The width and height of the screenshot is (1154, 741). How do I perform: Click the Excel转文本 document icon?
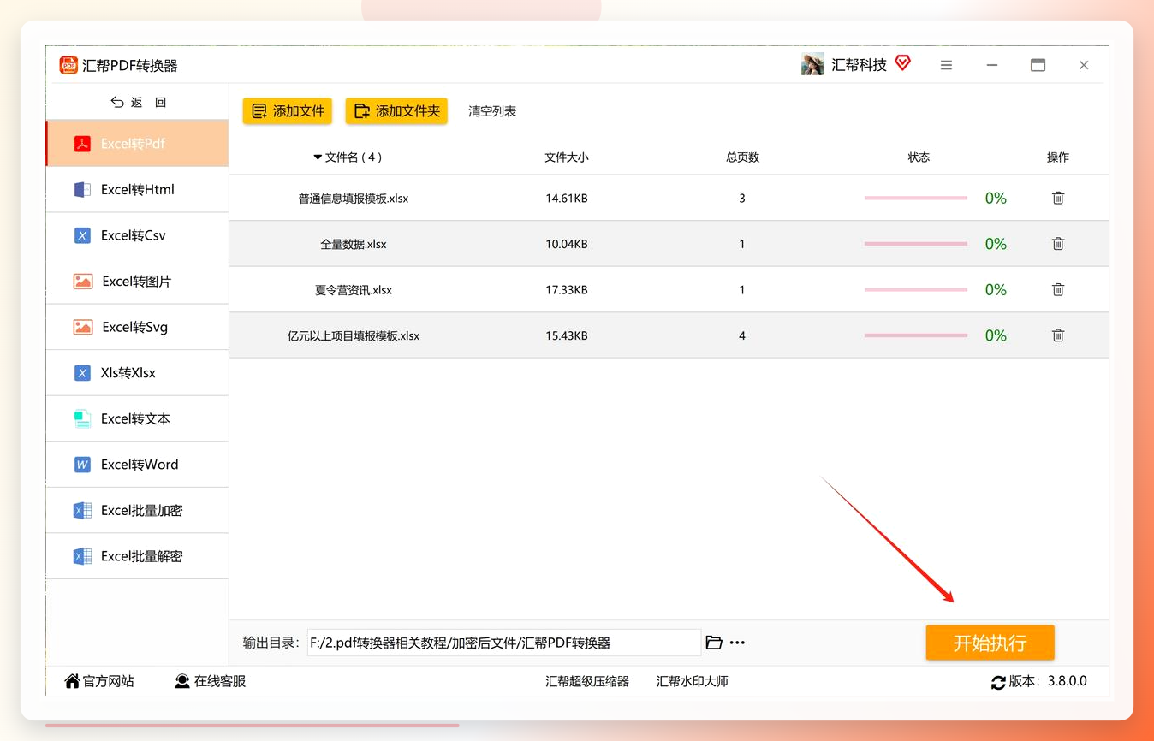(82, 419)
